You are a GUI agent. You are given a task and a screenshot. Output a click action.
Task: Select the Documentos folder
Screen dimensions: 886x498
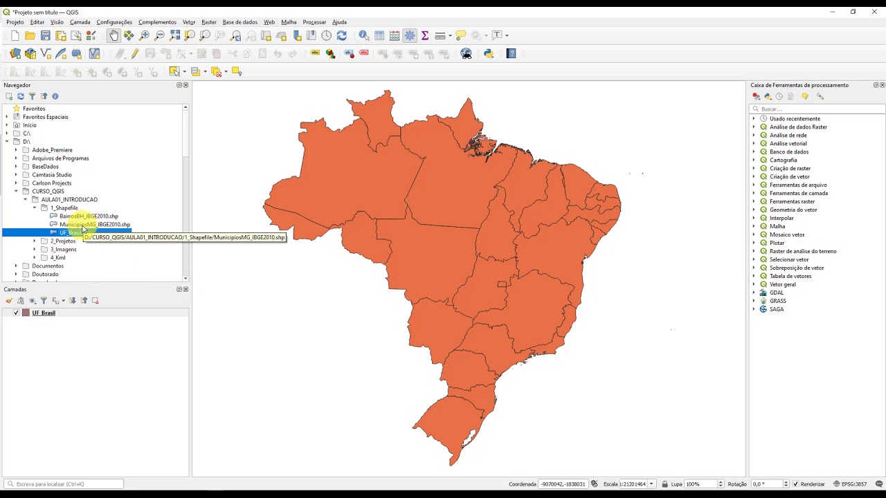(x=48, y=266)
